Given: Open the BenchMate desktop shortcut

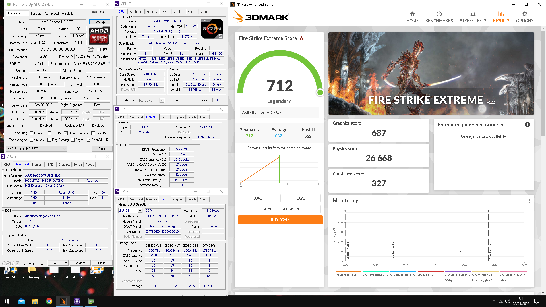Looking at the screenshot, I should [11, 273].
